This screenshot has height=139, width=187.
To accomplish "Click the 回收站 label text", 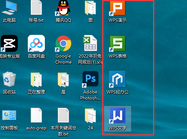I will point(9,92).
